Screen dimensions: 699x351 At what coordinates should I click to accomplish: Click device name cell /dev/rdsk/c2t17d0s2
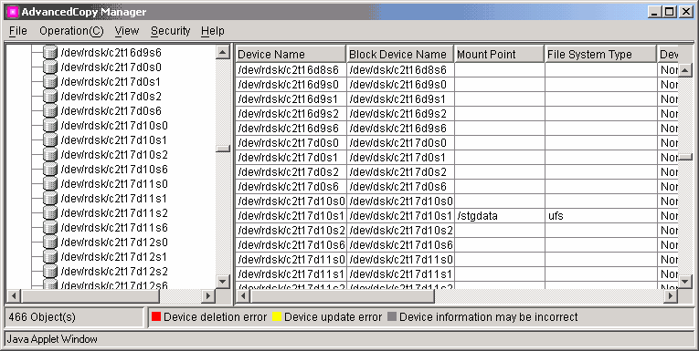(291, 171)
